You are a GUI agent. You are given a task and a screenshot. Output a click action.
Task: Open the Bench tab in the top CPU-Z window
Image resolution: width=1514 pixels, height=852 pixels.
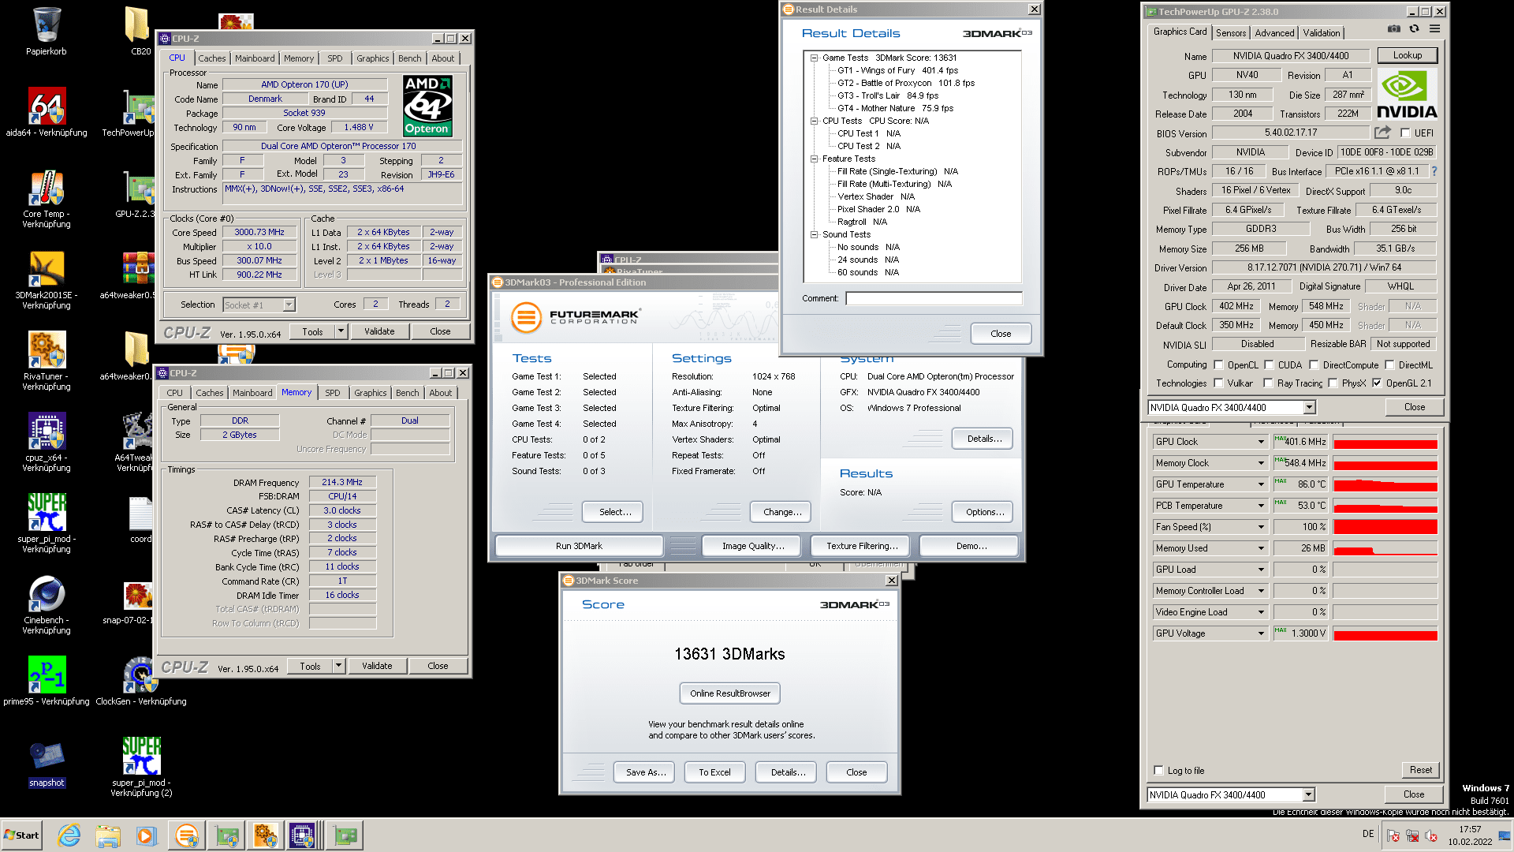coord(409,58)
